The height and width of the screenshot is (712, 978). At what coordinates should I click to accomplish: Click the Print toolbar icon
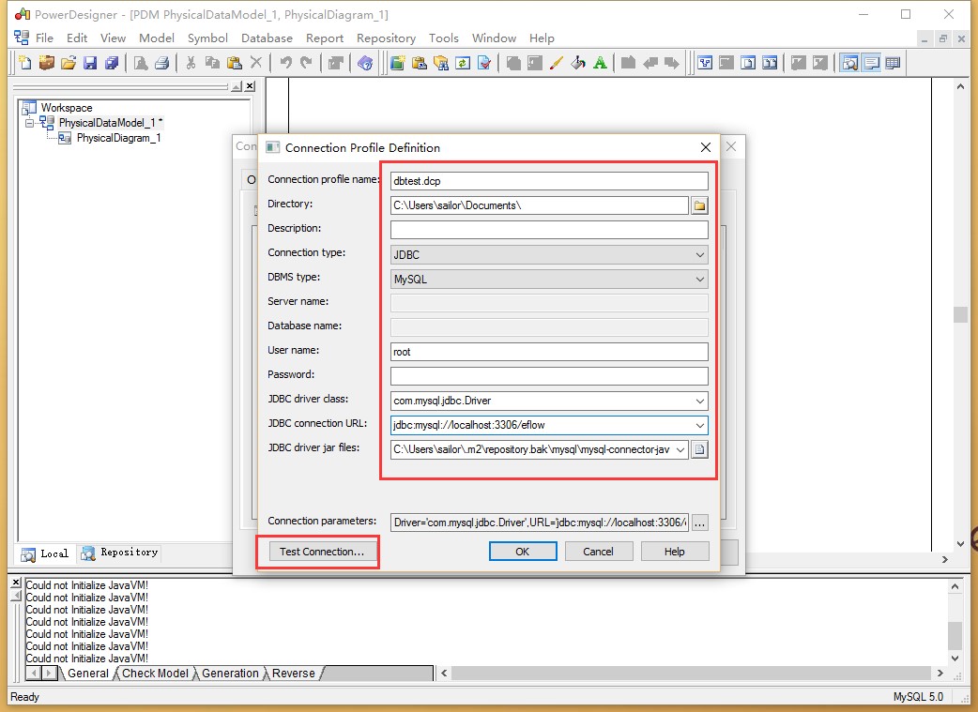point(162,62)
